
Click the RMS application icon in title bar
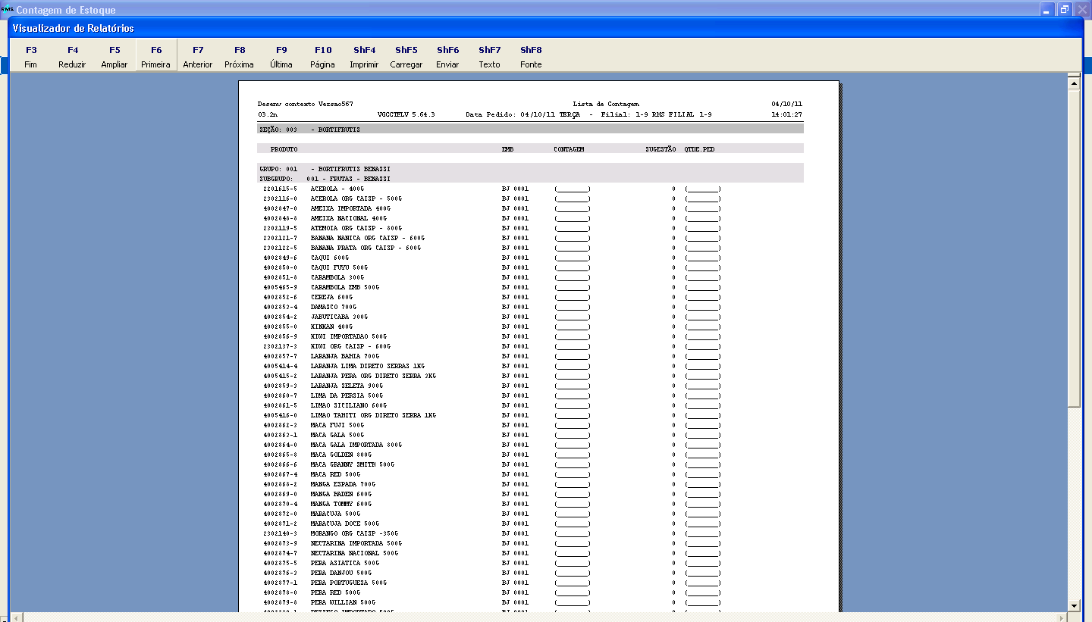(7, 9)
